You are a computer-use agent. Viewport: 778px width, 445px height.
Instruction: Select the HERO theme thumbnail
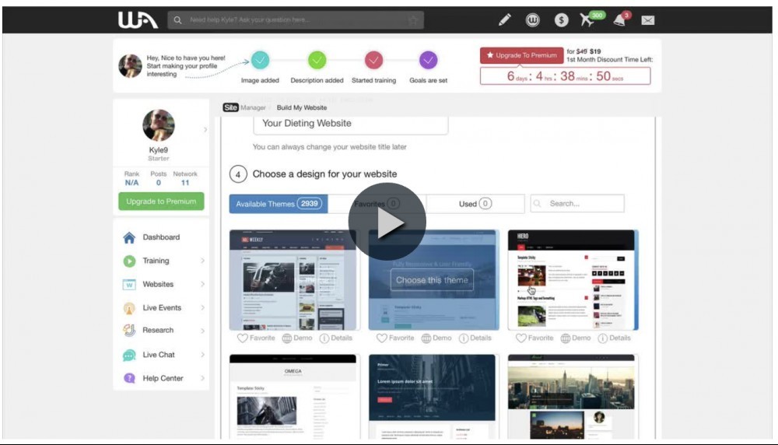tap(573, 280)
